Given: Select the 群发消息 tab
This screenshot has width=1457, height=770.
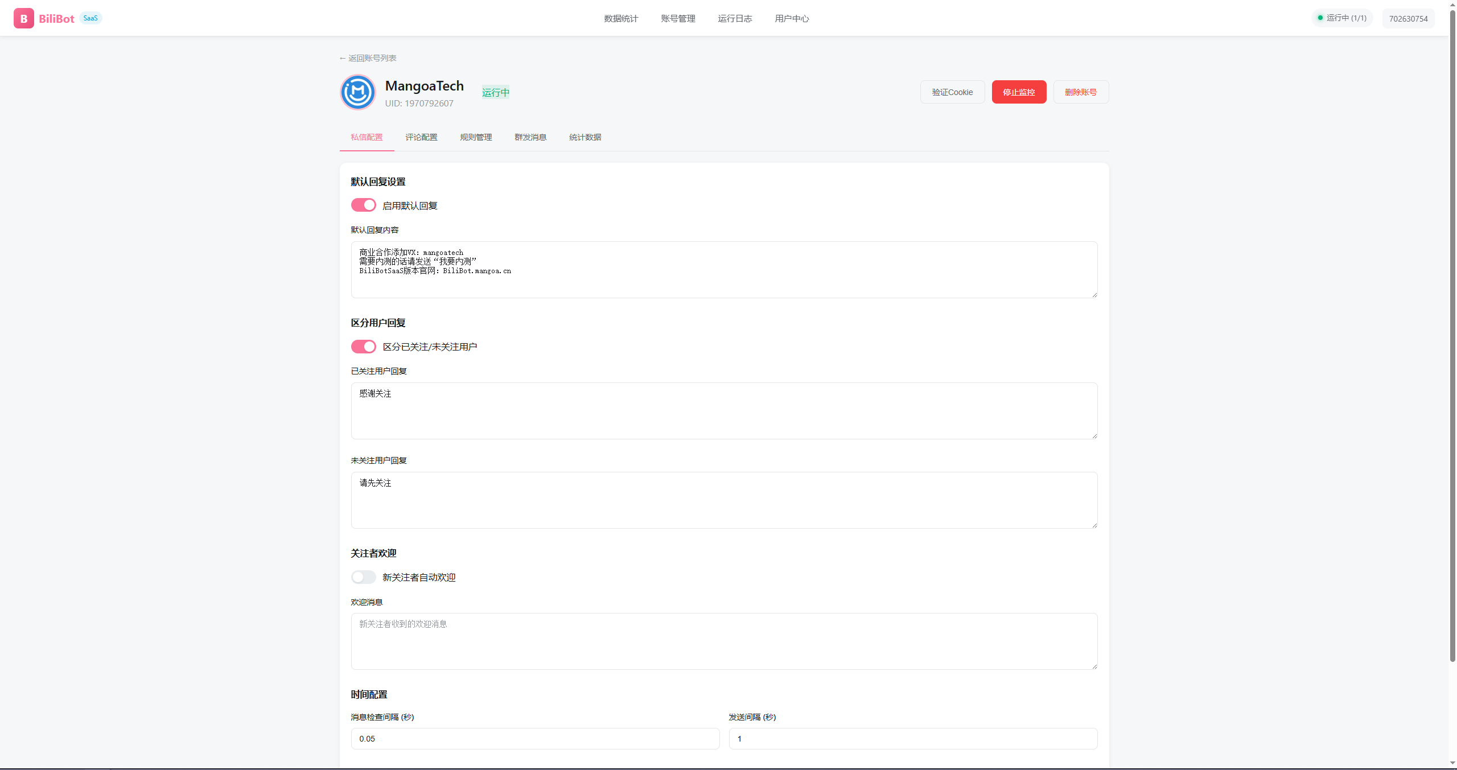Looking at the screenshot, I should tap(530, 137).
